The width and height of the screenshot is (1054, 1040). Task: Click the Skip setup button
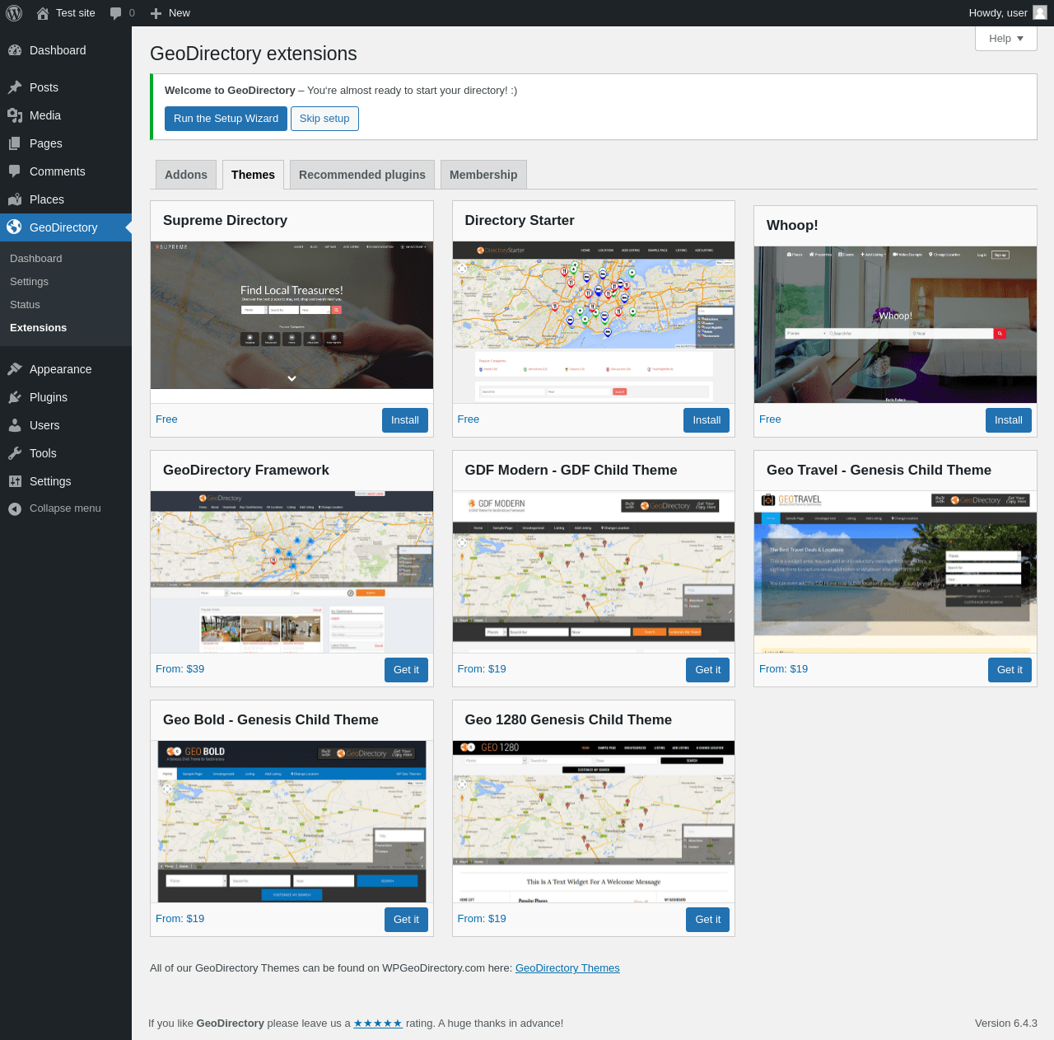[x=324, y=119]
